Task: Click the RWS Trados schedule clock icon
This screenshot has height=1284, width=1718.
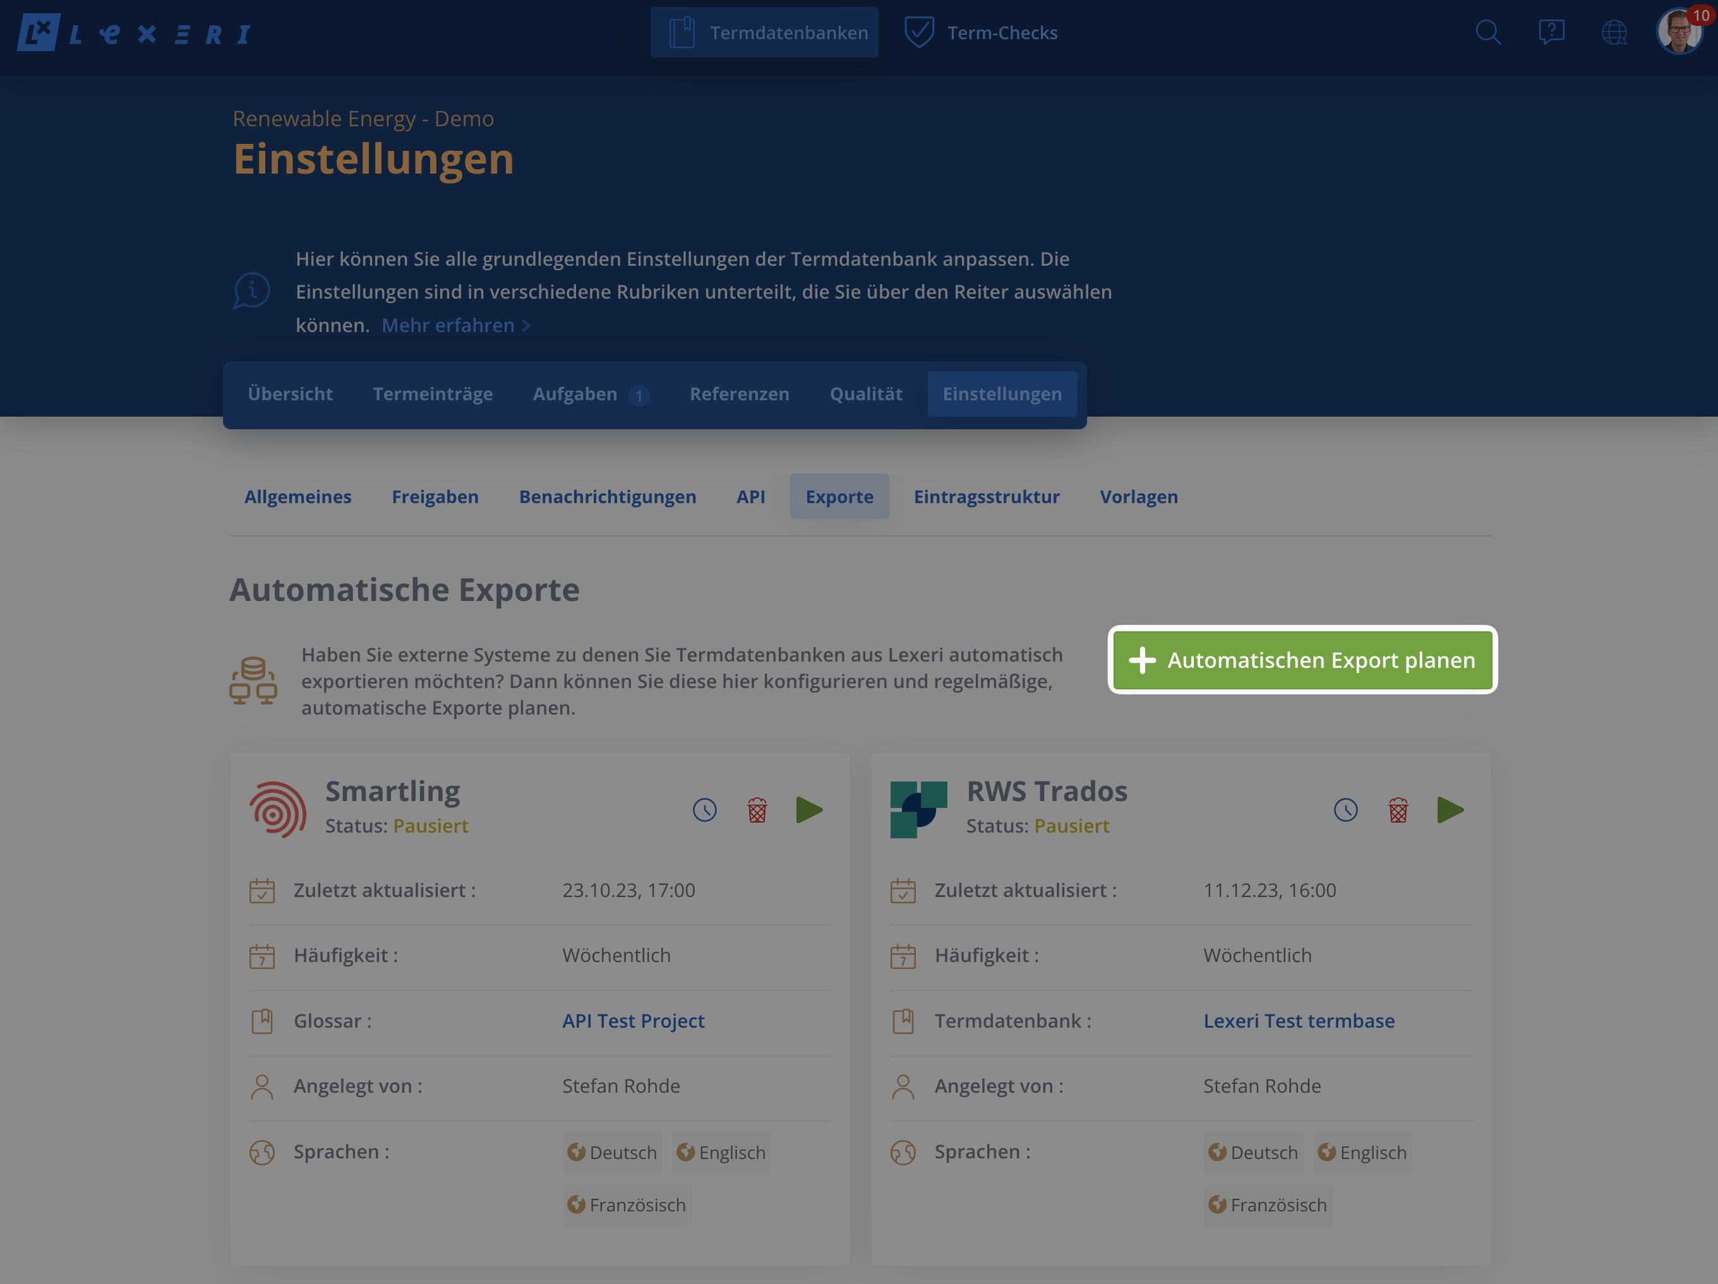Action: tap(1345, 810)
